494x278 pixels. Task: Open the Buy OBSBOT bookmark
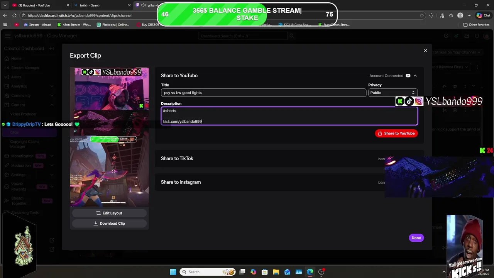point(148,25)
